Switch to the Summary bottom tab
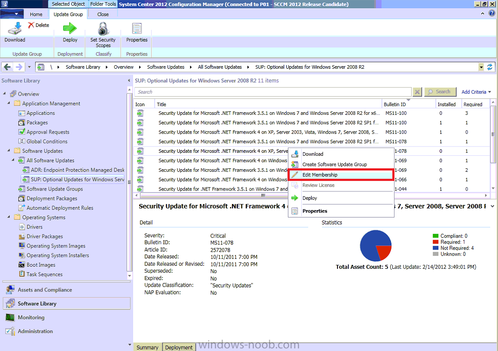Viewport: 498px width, 351px height. tap(147, 347)
